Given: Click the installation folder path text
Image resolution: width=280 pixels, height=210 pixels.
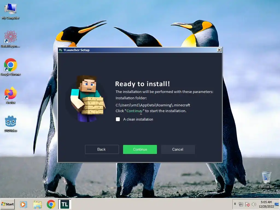Looking at the screenshot, I should pos(153,105).
